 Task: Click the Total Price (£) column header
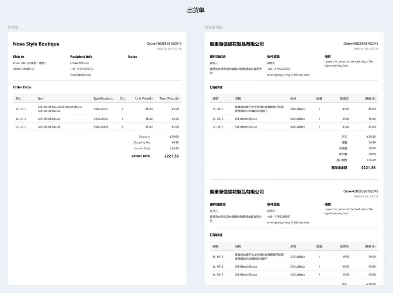coord(169,98)
